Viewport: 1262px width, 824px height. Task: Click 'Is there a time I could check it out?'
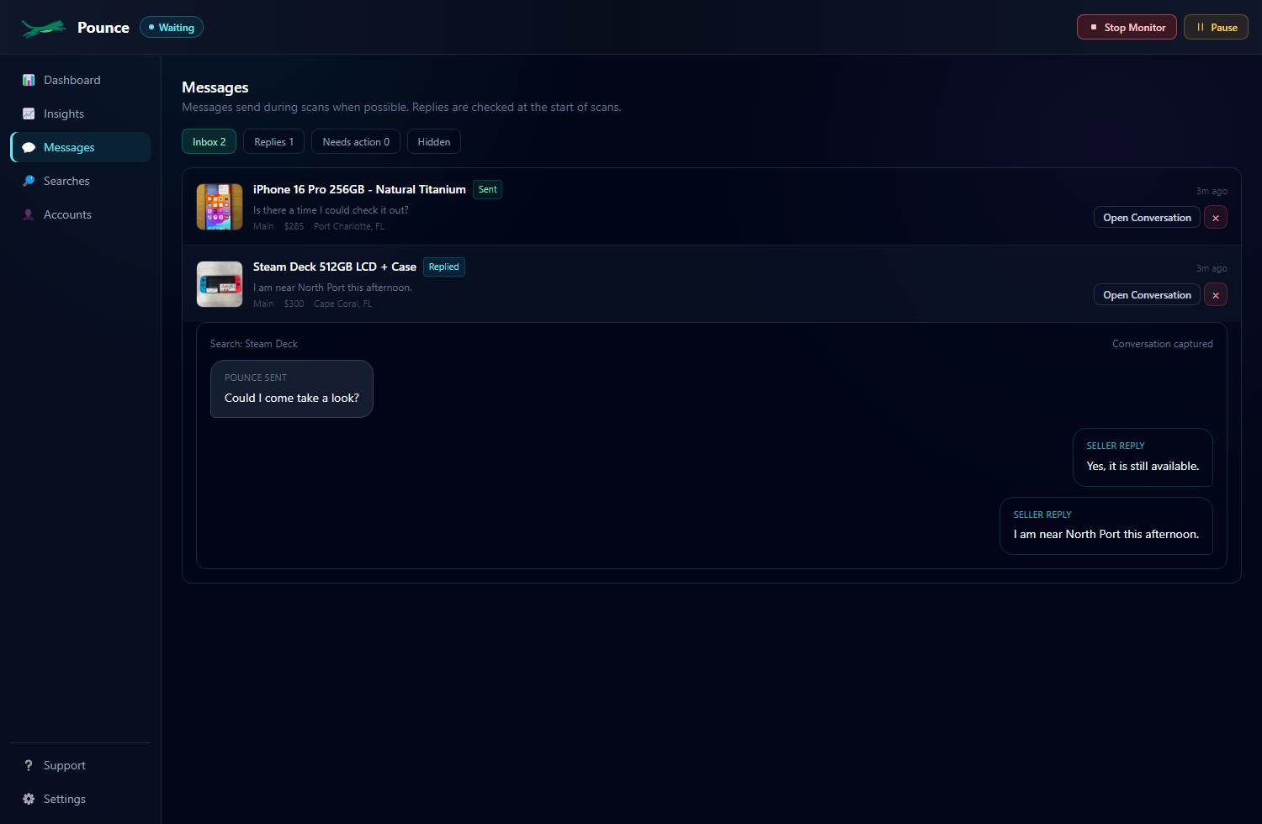pos(331,210)
